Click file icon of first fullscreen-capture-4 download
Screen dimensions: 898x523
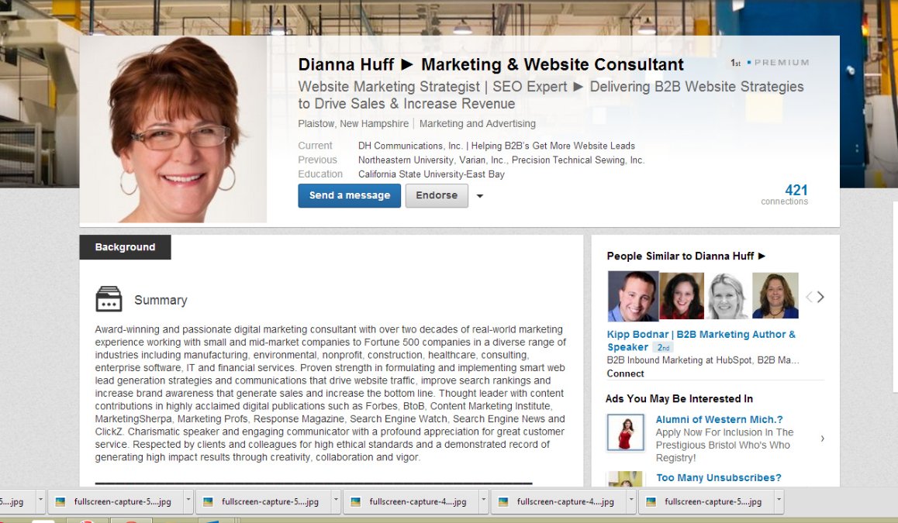356,502
